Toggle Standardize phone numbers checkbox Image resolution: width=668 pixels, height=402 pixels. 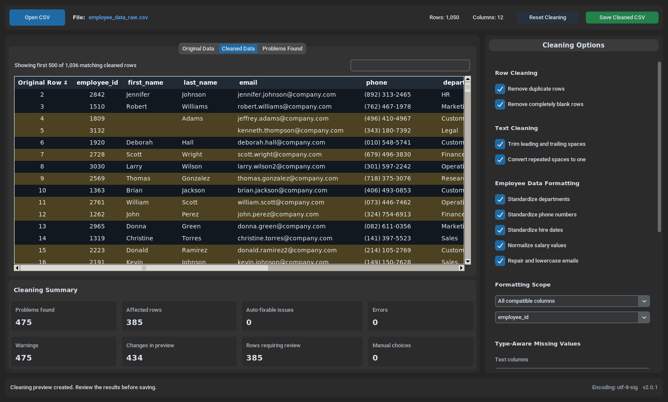(500, 215)
